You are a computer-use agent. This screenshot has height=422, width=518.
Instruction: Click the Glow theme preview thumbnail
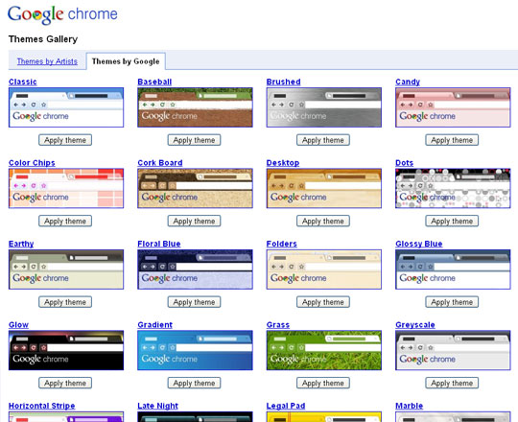tap(66, 350)
